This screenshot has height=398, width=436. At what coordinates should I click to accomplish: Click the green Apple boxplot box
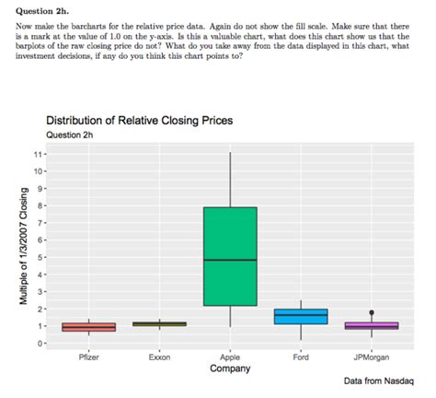[x=230, y=256]
